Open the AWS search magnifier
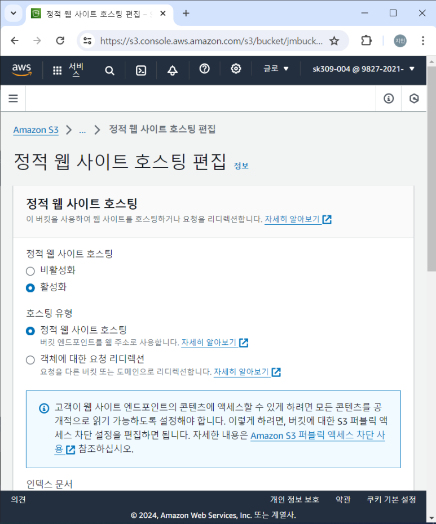Screen dimensions: 436x524 point(109,70)
